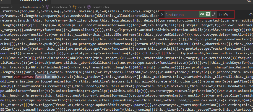
Task: Click the cube icon before '<function>'
Action: click(48, 7)
